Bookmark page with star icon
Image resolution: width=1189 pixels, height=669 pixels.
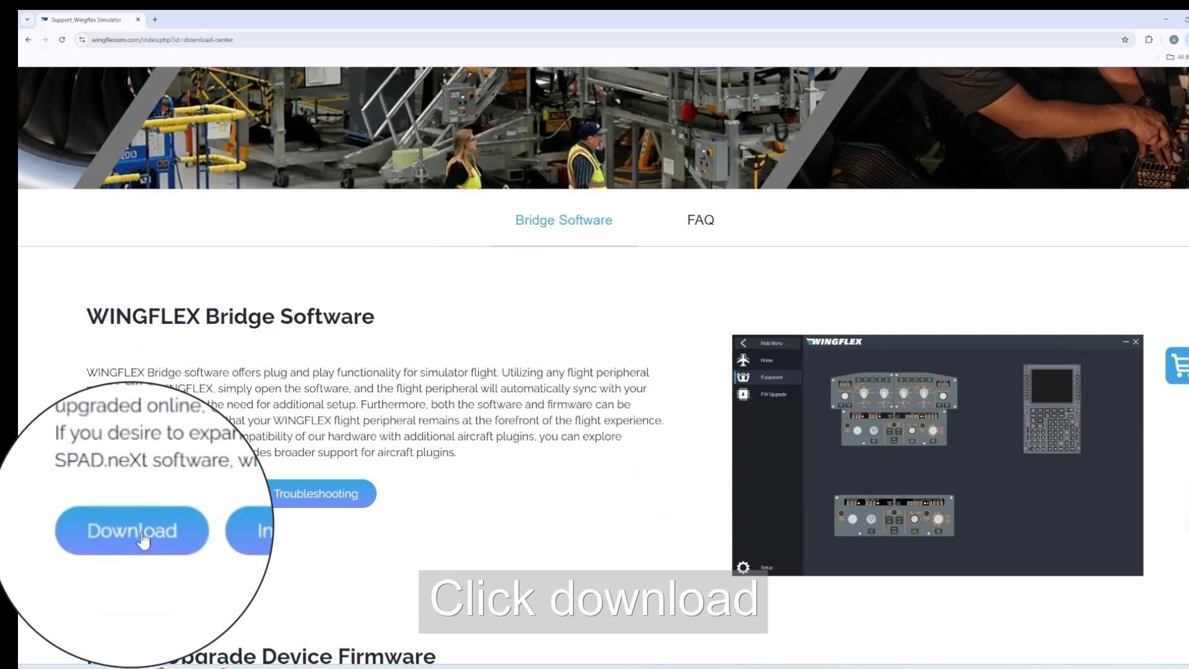(1125, 40)
